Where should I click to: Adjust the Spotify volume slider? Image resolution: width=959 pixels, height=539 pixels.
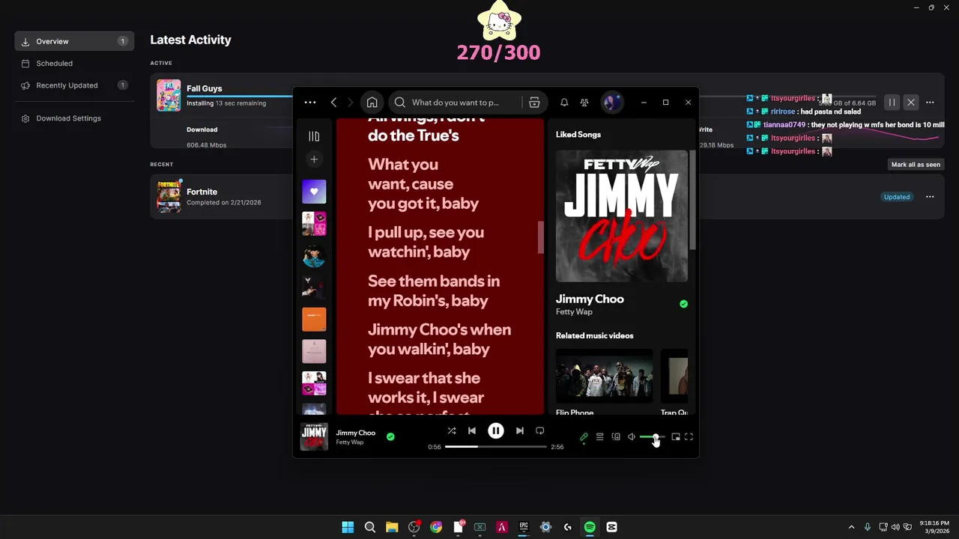tap(652, 437)
